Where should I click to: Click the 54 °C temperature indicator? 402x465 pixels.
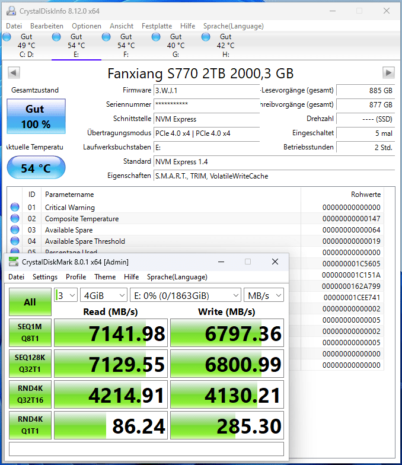click(36, 168)
